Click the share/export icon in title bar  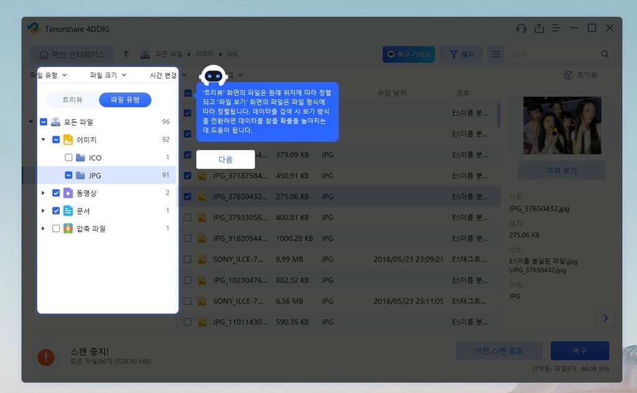click(x=539, y=29)
